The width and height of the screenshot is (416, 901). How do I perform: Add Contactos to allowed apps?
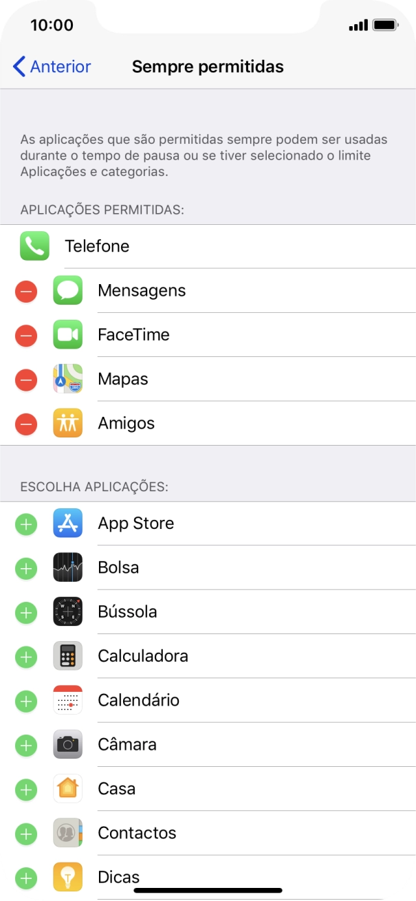(x=25, y=833)
